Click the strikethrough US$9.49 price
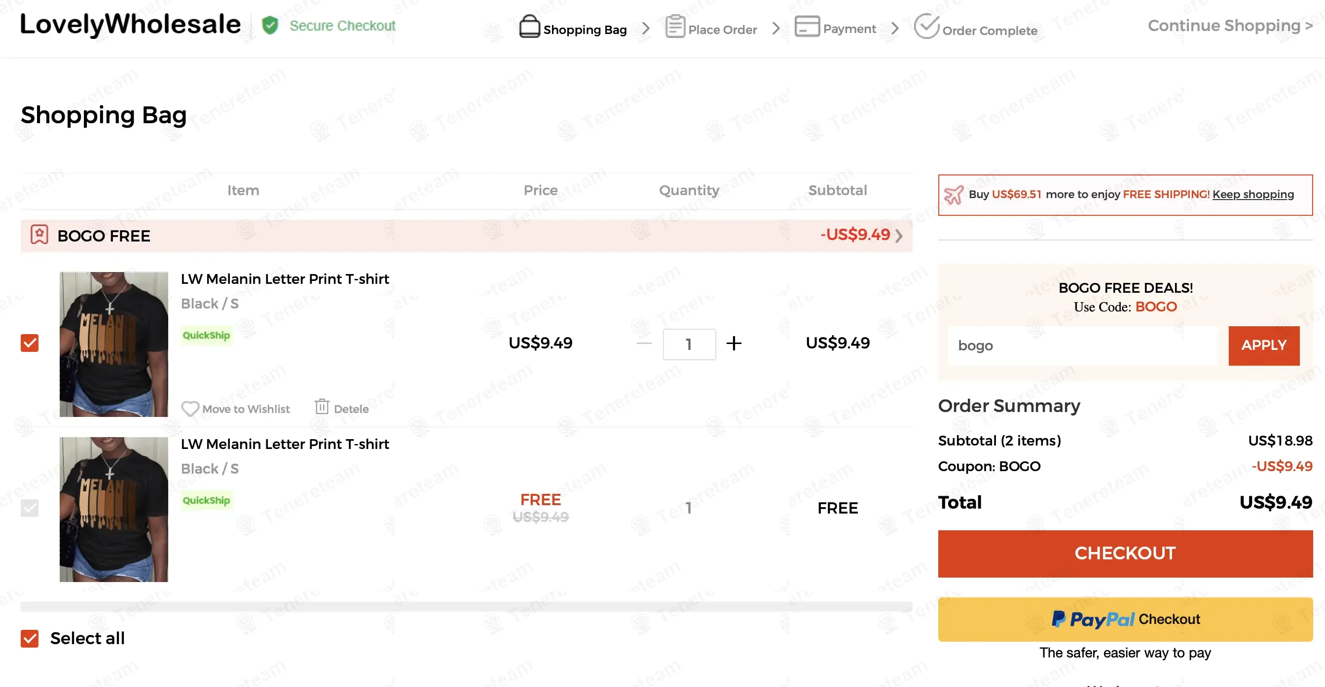The height and width of the screenshot is (687, 1325). [x=540, y=517]
